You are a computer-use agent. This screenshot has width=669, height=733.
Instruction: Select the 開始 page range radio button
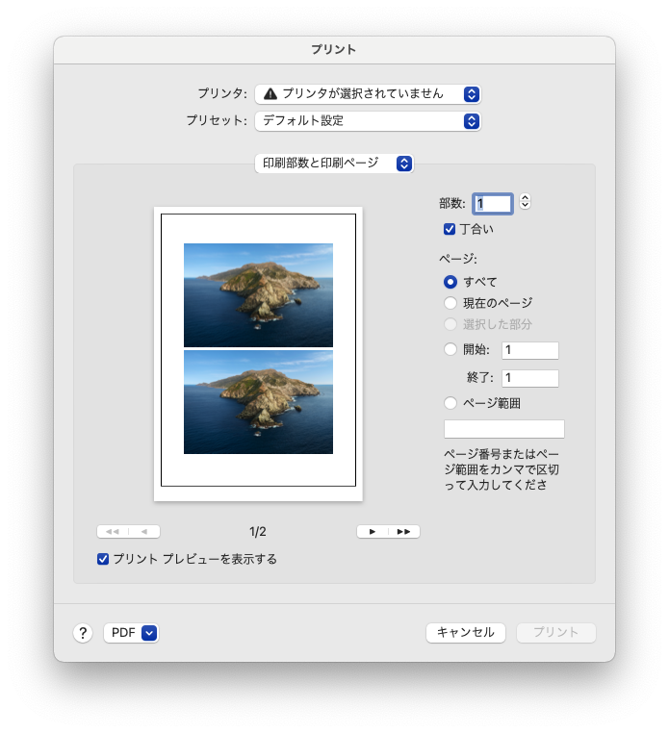coord(450,349)
